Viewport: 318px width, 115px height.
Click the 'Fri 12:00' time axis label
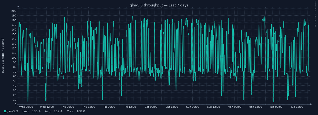[x=130, y=107]
